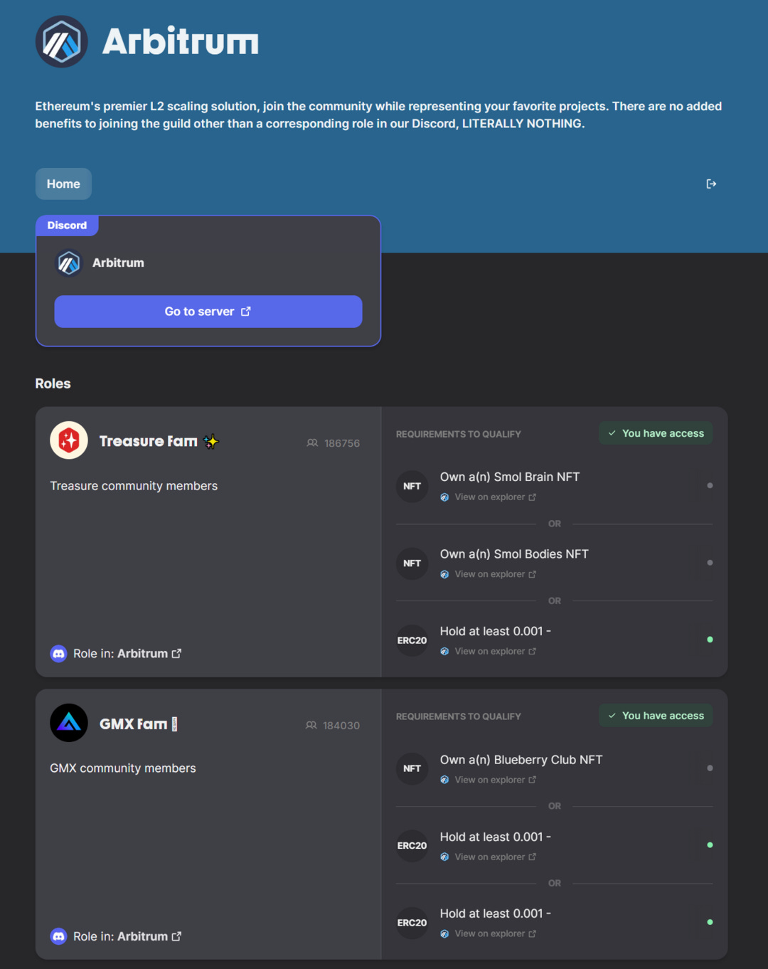
Task: Click Treasure Fam ERC20 requirement badge
Action: (412, 640)
